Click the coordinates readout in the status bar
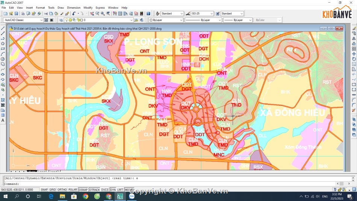The height and width of the screenshot is (201, 357). click(x=20, y=190)
